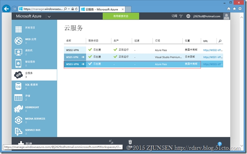
Task: Sort by URL column header
Action: pyautogui.click(x=209, y=41)
